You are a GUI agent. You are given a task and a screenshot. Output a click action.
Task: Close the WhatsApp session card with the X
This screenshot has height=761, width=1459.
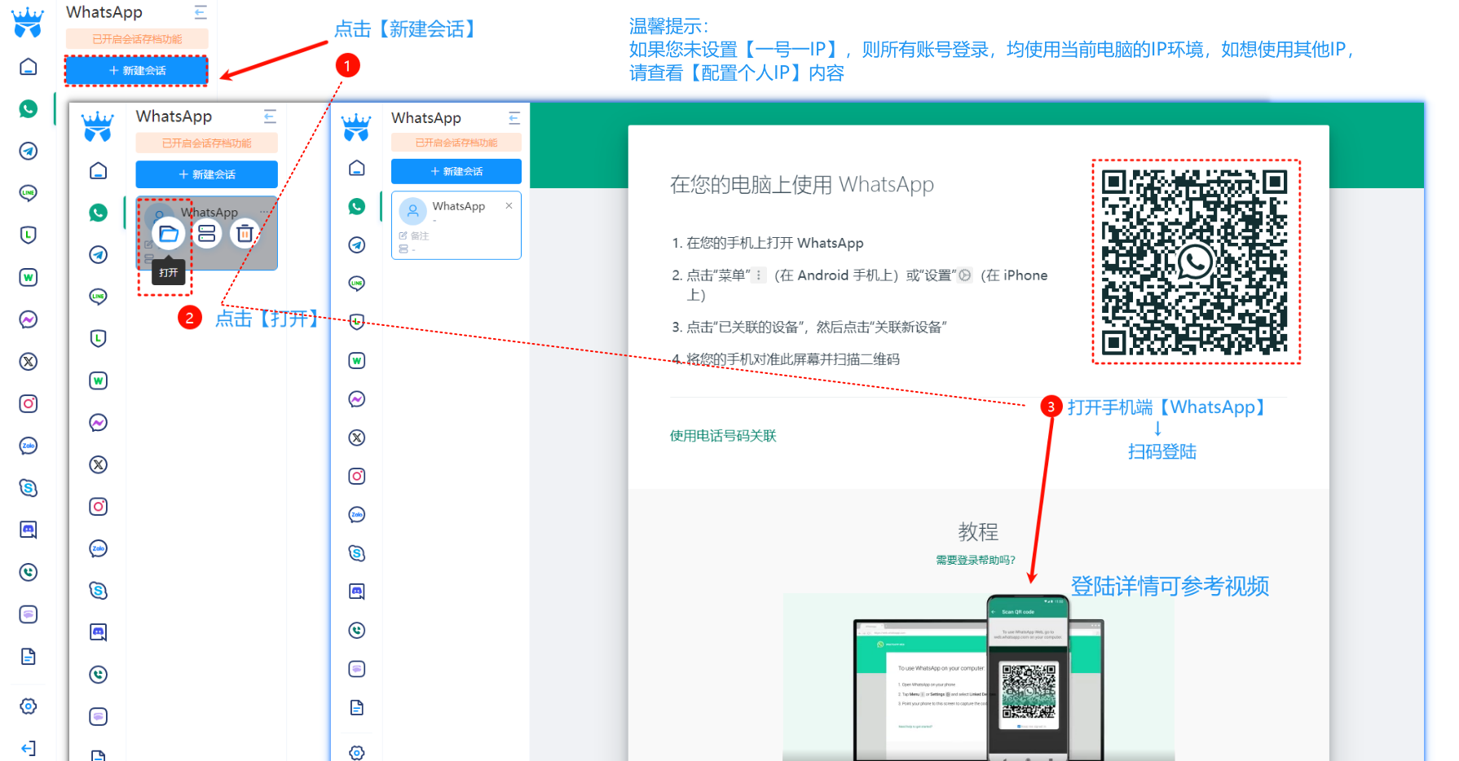point(509,205)
